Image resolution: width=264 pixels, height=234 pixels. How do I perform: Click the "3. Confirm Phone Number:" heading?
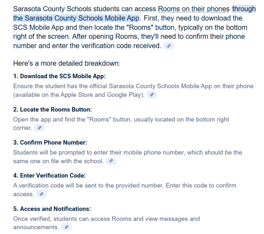(x=50, y=142)
